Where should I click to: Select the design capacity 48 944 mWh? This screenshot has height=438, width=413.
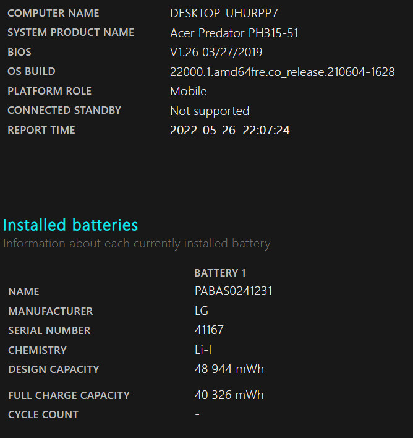(x=229, y=369)
